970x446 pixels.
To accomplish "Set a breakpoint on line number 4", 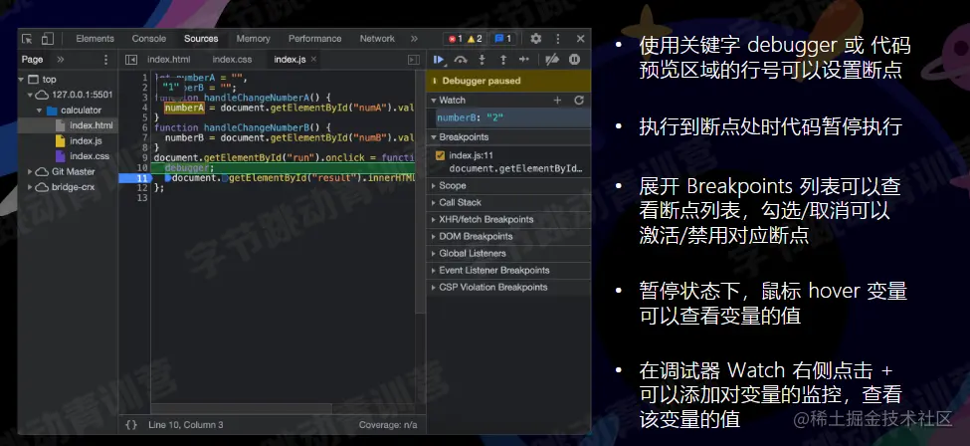I will [144, 108].
